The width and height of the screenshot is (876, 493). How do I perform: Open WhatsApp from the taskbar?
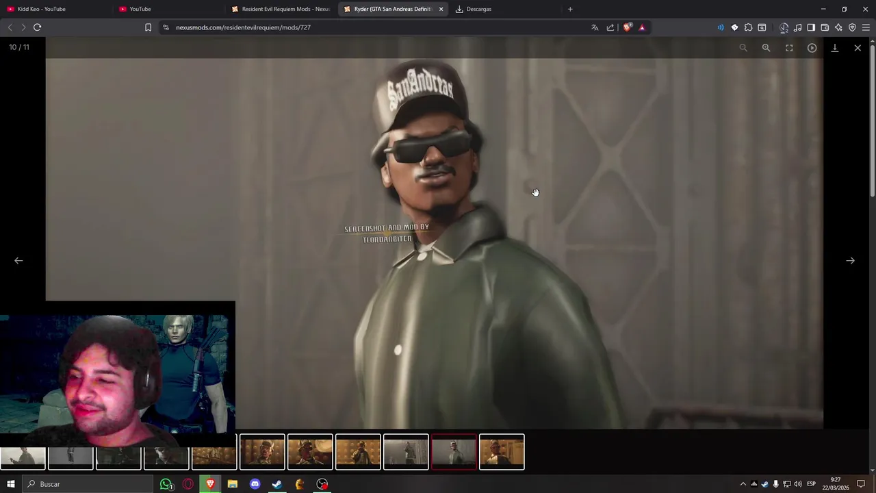click(x=166, y=484)
